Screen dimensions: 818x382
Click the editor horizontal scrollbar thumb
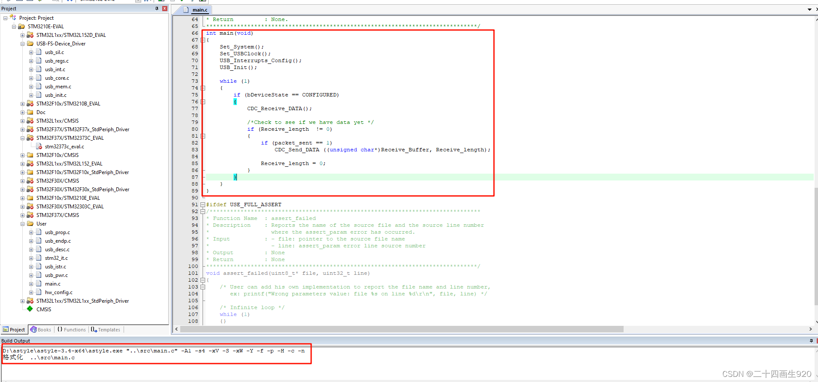pos(402,329)
